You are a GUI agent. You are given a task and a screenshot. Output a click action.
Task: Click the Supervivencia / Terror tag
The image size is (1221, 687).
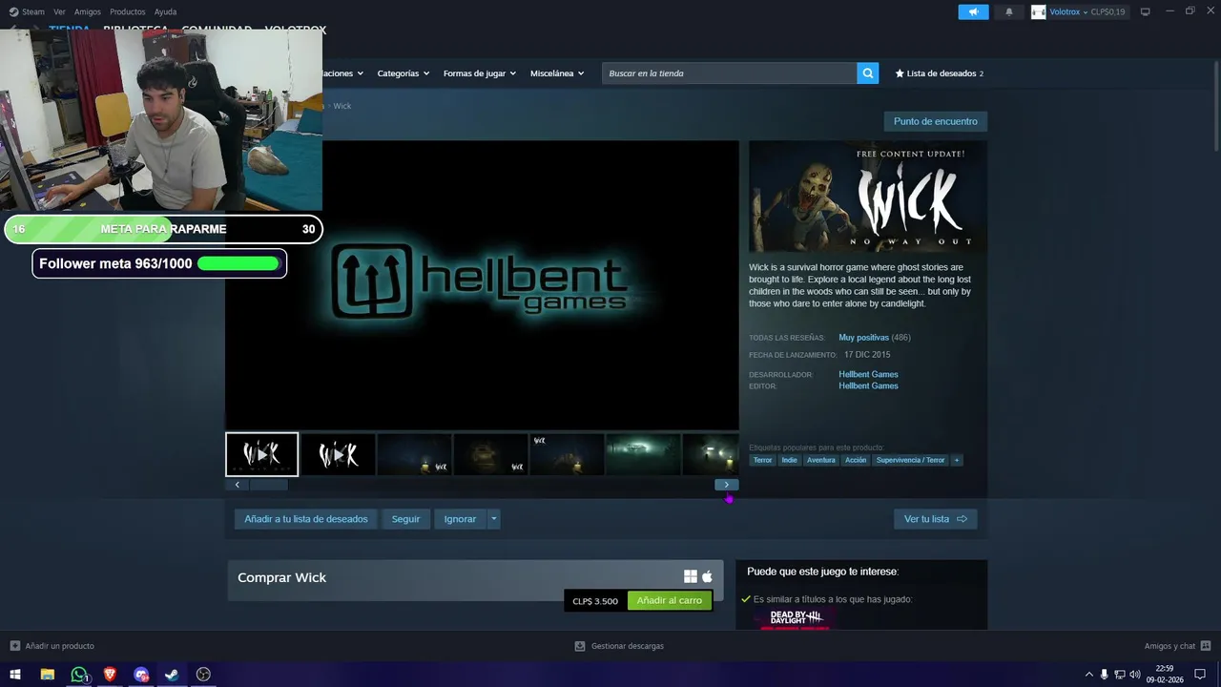point(910,460)
